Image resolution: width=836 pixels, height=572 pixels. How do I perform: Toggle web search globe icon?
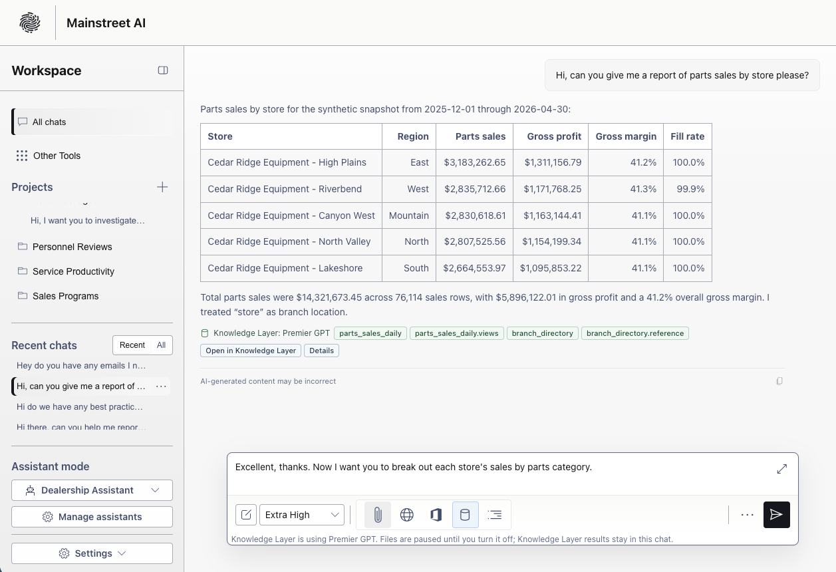tap(407, 514)
